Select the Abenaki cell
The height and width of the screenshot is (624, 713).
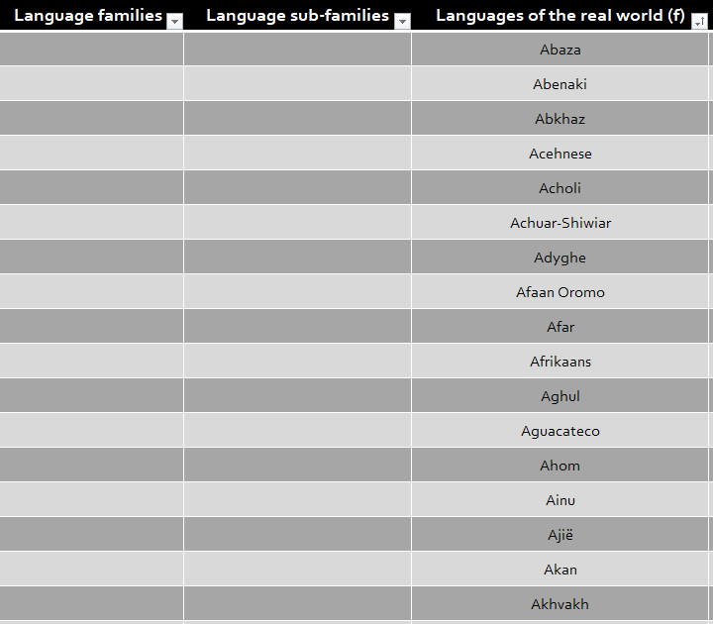[560, 83]
